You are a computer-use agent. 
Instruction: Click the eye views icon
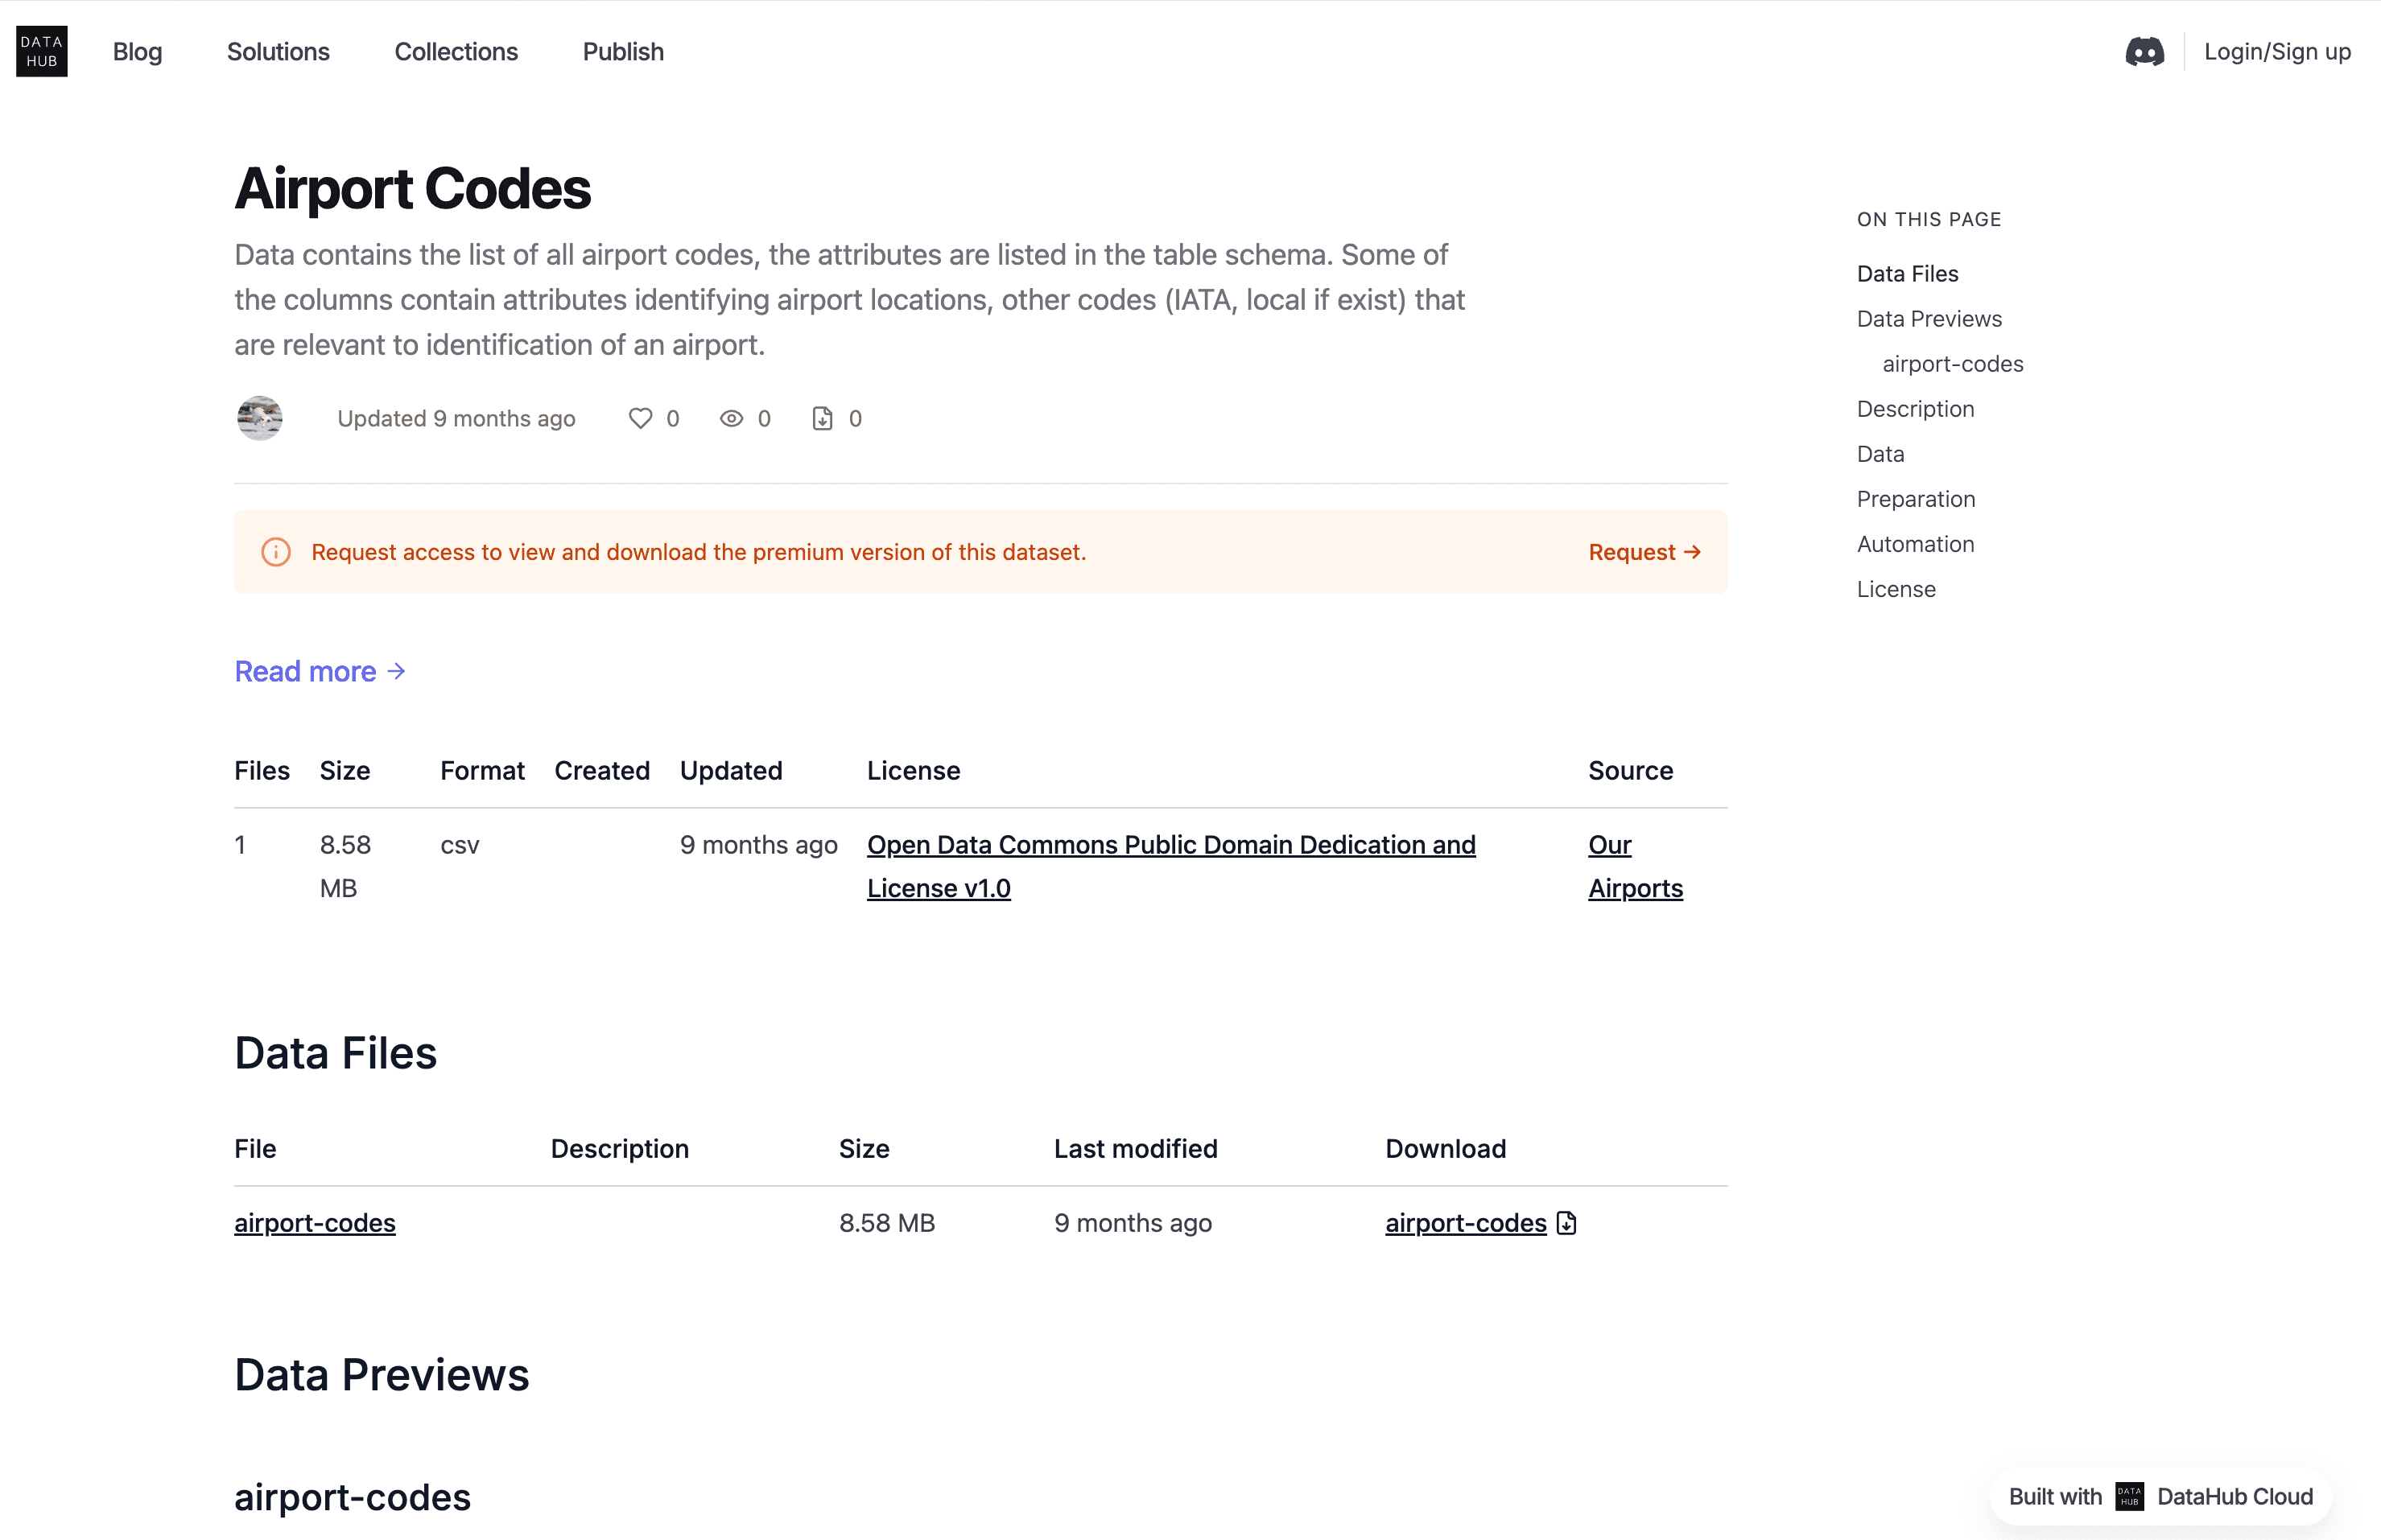point(732,418)
